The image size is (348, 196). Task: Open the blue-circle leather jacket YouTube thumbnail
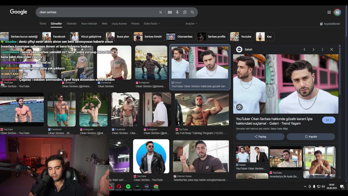pyautogui.click(x=151, y=156)
